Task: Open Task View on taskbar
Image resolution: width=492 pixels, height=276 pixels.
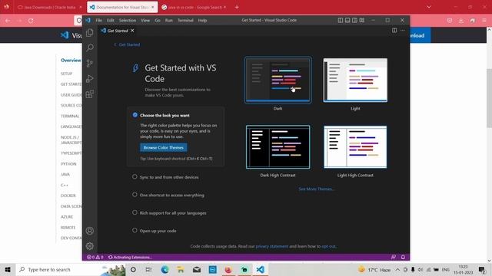Action: pyautogui.click(x=148, y=269)
